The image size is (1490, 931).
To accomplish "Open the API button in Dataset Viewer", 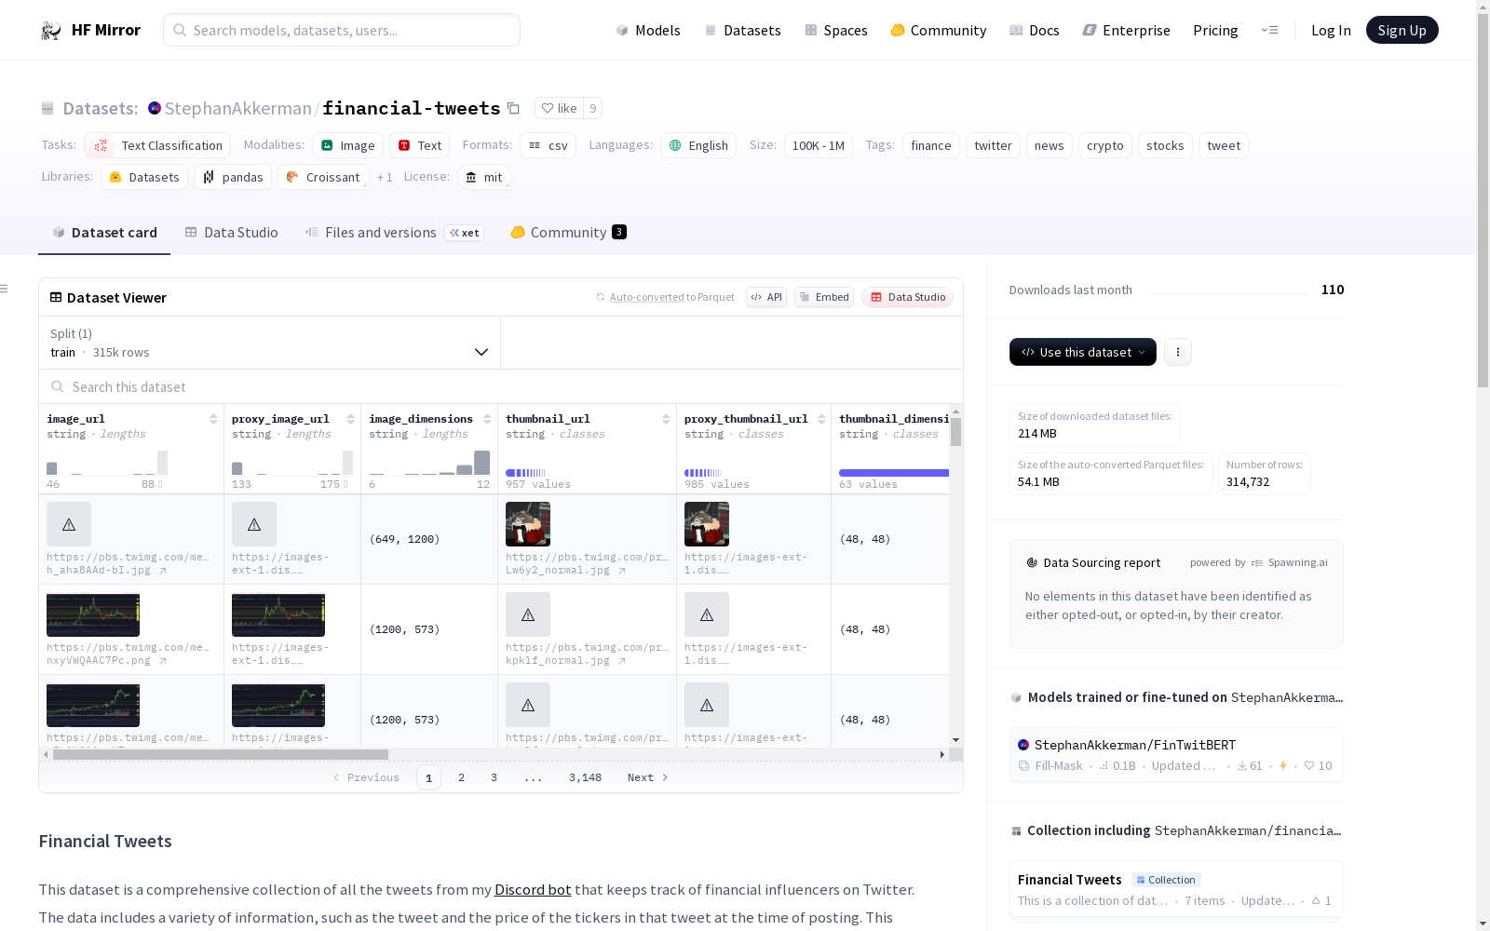I will (x=766, y=297).
